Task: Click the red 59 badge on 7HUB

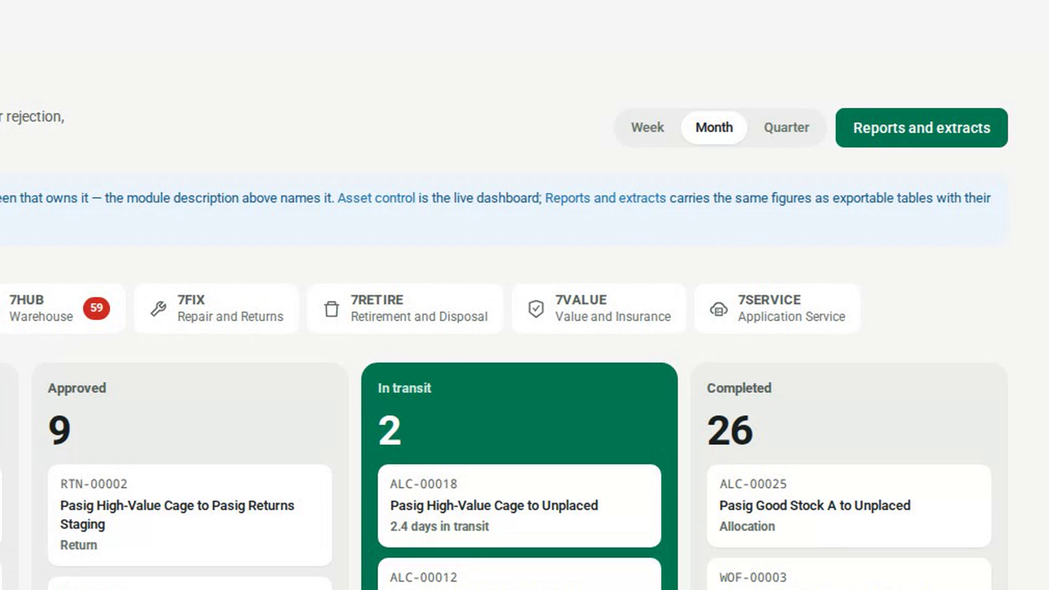Action: point(96,308)
